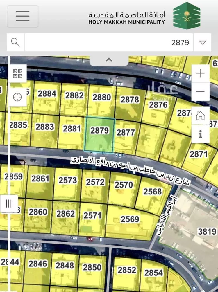Click the Holy Makkah Municipality logo

click(187, 16)
